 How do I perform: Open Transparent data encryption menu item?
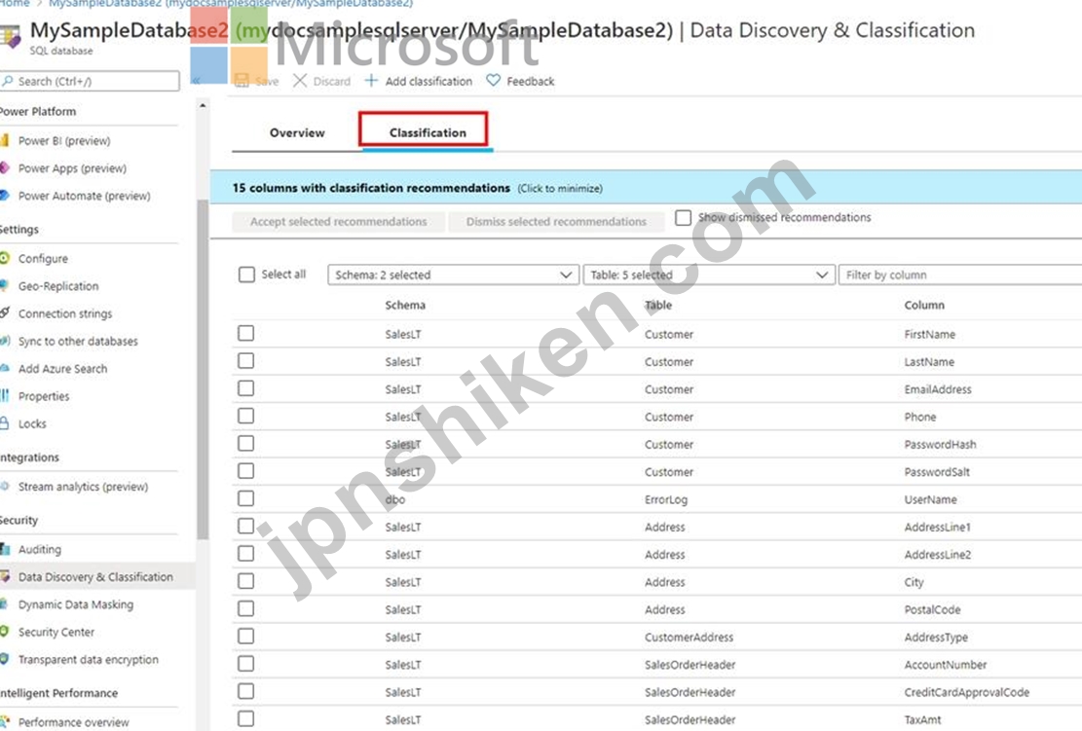pos(89,659)
